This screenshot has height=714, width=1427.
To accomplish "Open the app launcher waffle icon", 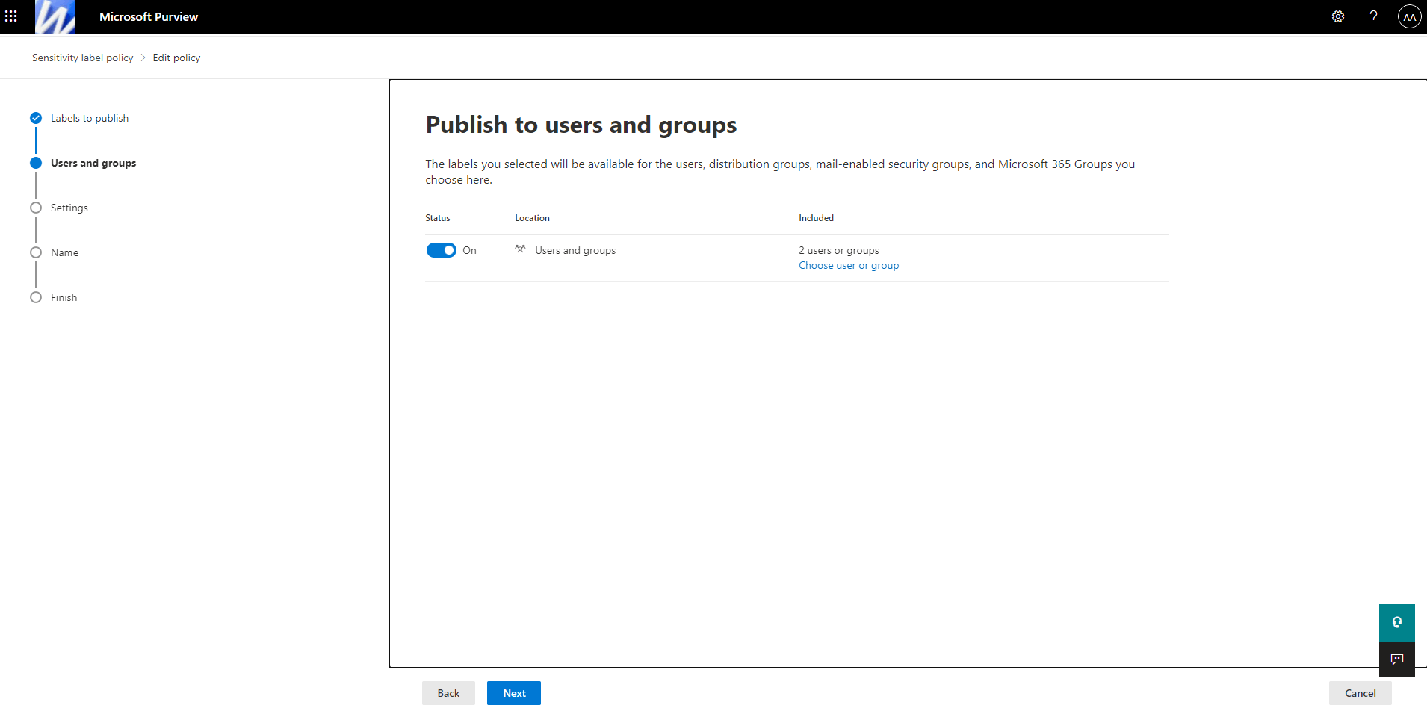I will click(x=11, y=16).
